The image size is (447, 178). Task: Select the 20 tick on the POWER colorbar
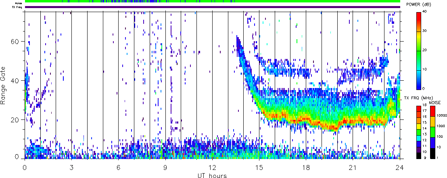pyautogui.click(x=425, y=50)
